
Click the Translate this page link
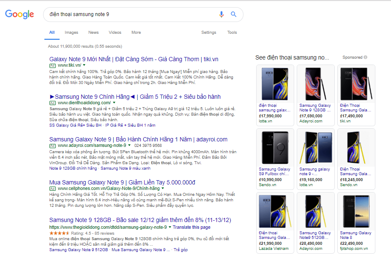[x=191, y=227]
